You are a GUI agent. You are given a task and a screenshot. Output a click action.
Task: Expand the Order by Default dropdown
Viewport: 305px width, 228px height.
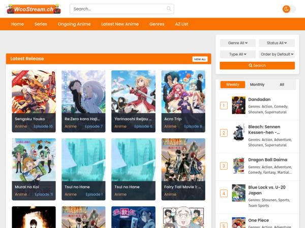click(277, 54)
